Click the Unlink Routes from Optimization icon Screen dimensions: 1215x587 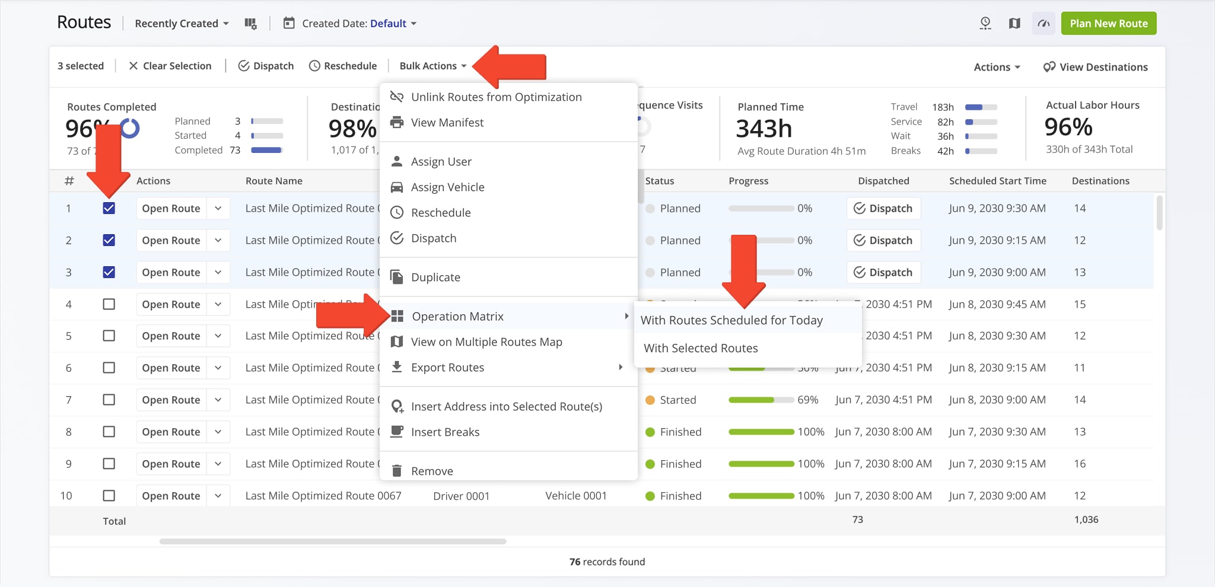click(397, 97)
